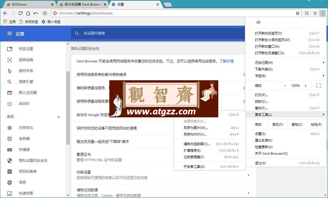Click the fullscreen icon in zoom row

[x=319, y=86]
